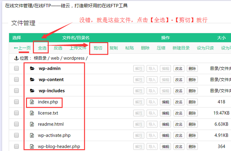Click 改名 for index.php
231x151 pixels.
[x=179, y=102]
